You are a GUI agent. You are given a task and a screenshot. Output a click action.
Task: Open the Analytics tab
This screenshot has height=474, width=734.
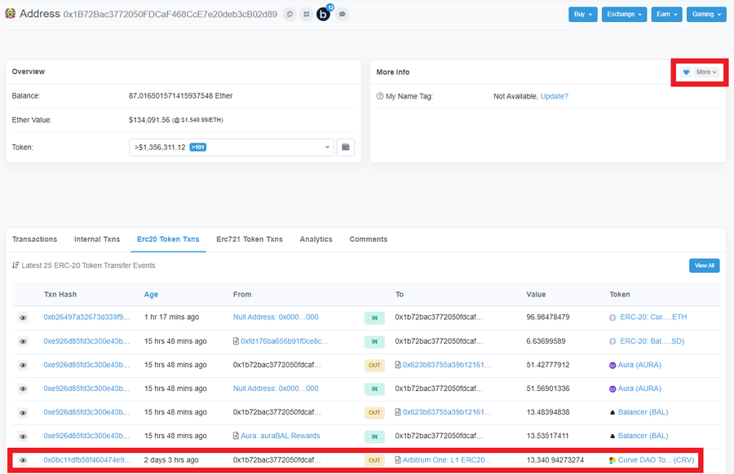[316, 239]
